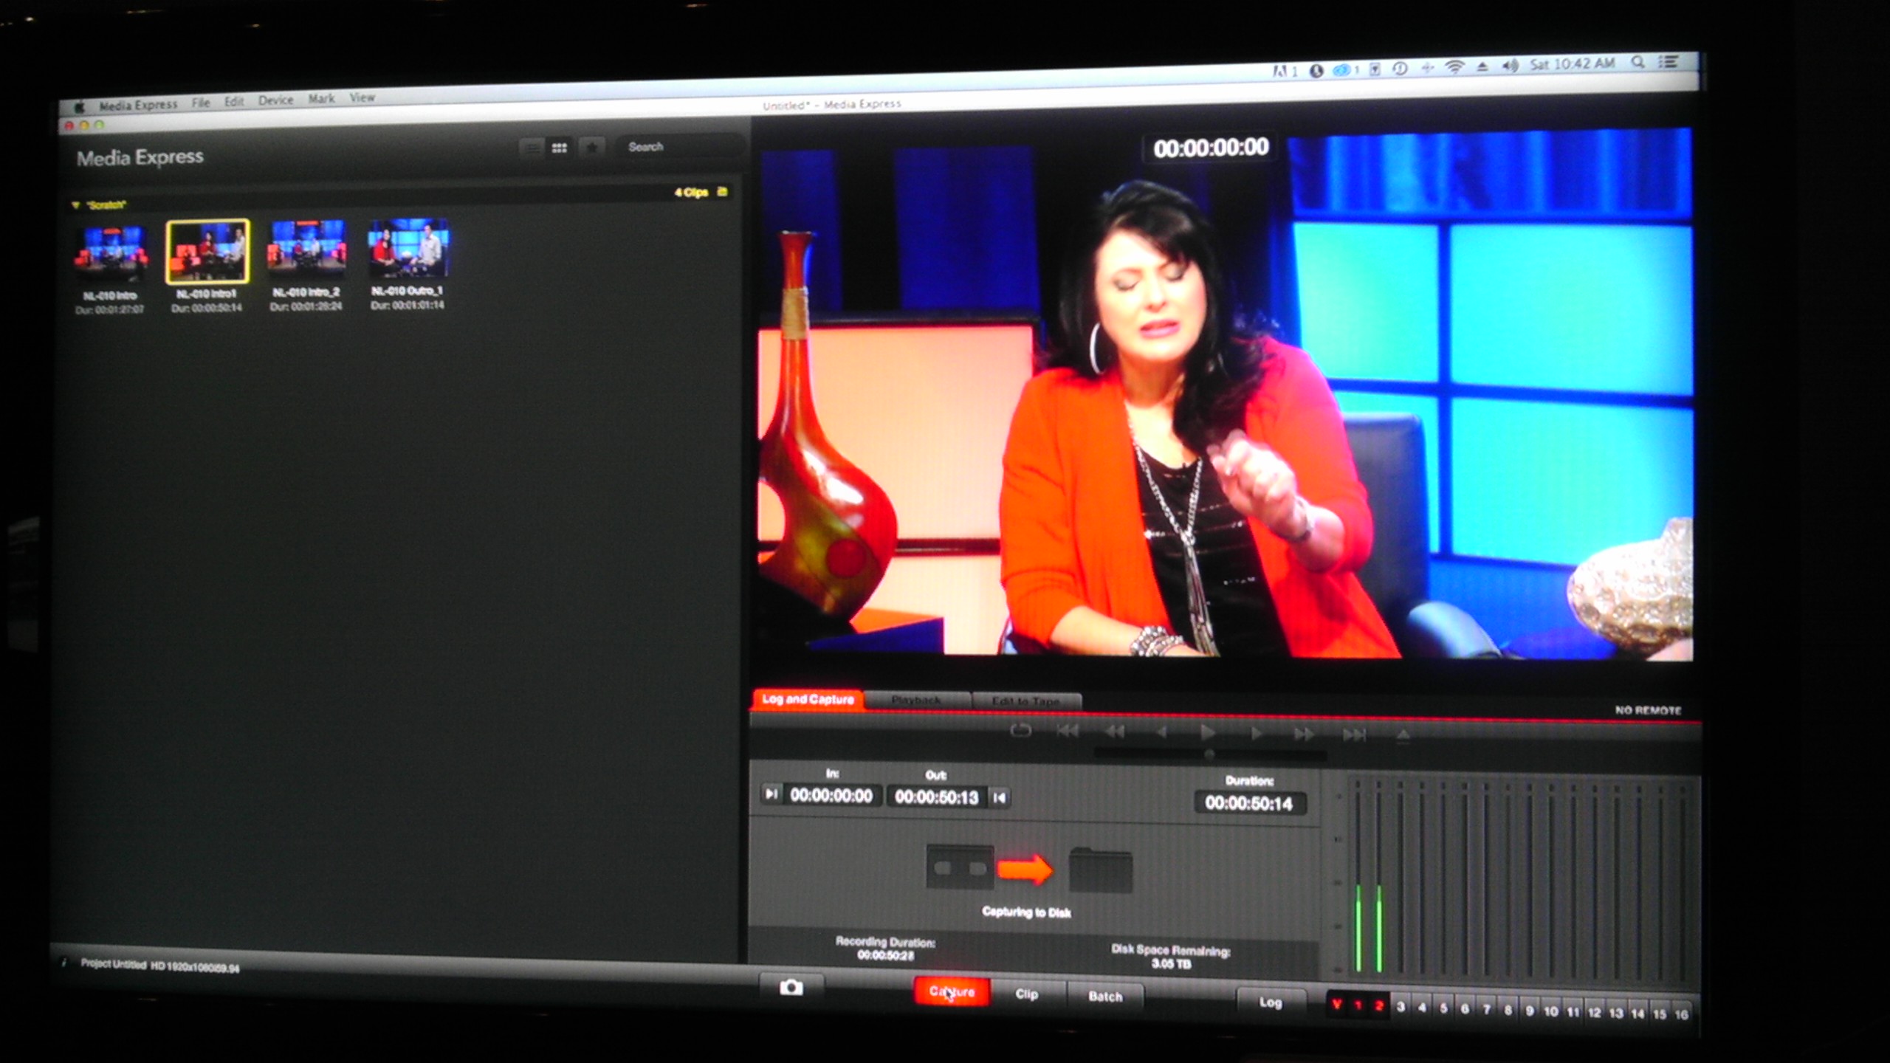Select the NL-010 Outro_1 clip thumbnail
Image resolution: width=1890 pixels, height=1063 pixels.
pyautogui.click(x=408, y=248)
